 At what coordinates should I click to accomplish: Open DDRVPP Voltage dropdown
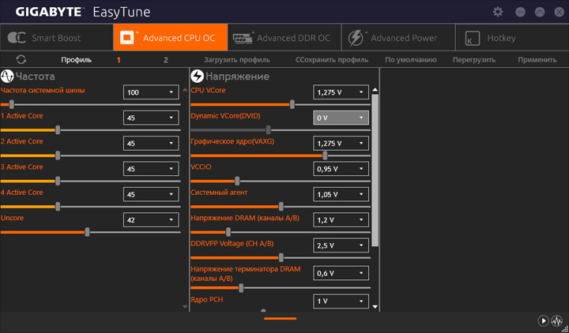pyautogui.click(x=341, y=245)
